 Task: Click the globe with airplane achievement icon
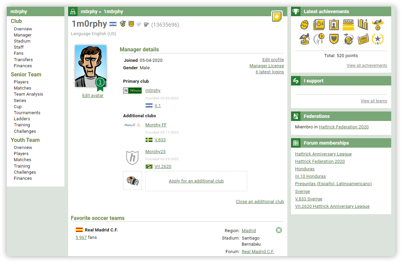click(x=348, y=39)
